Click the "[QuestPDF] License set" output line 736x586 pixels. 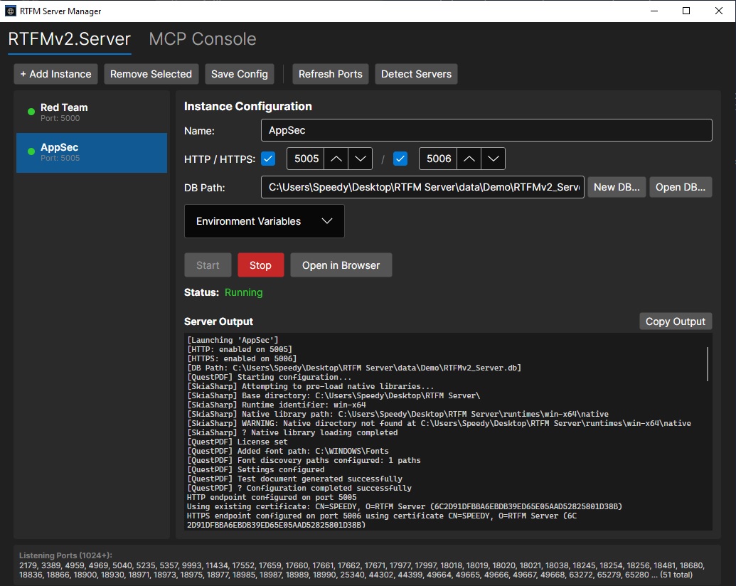pyautogui.click(x=237, y=442)
